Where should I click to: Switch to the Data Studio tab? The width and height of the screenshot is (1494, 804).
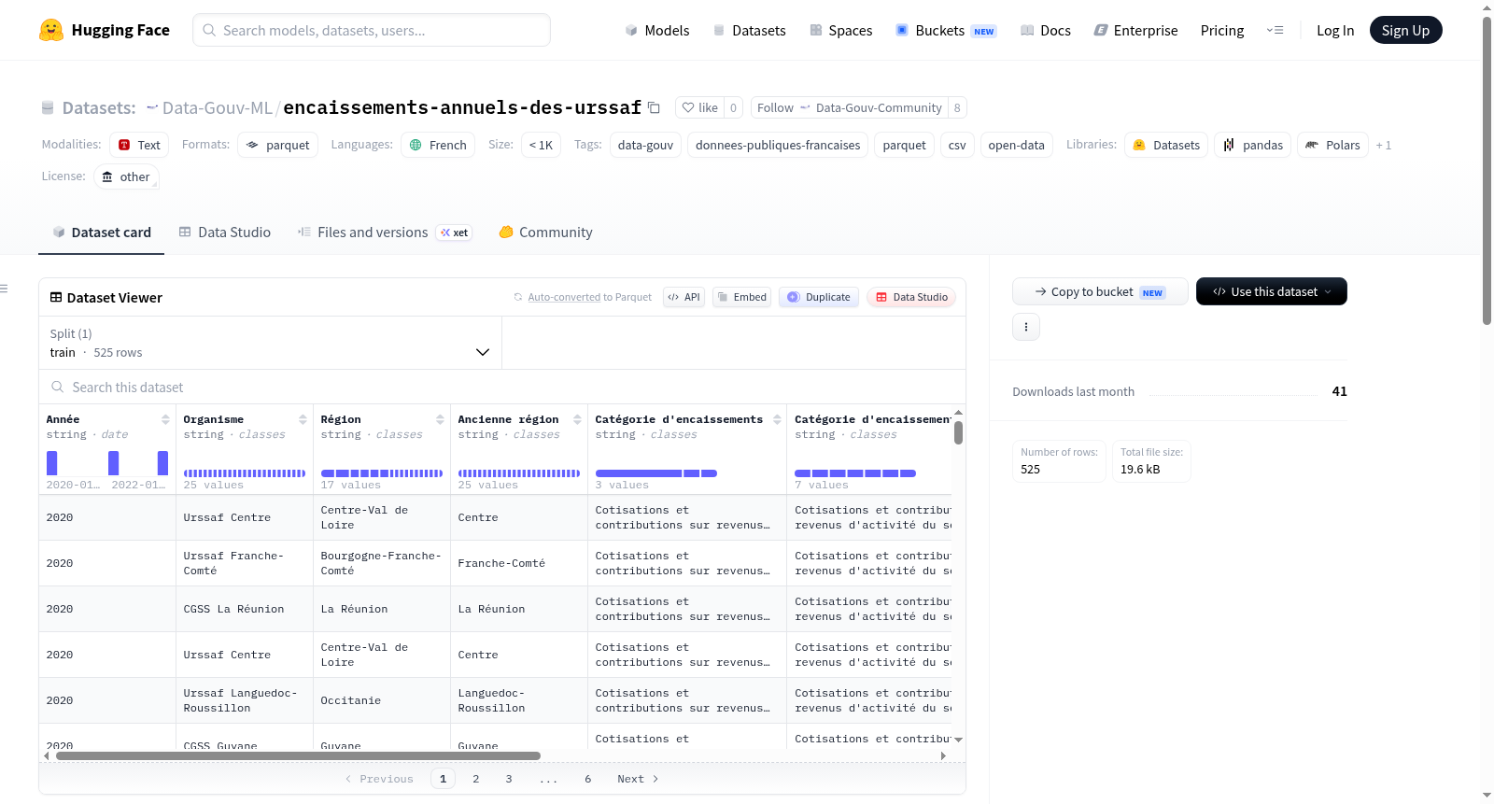pyautogui.click(x=224, y=232)
